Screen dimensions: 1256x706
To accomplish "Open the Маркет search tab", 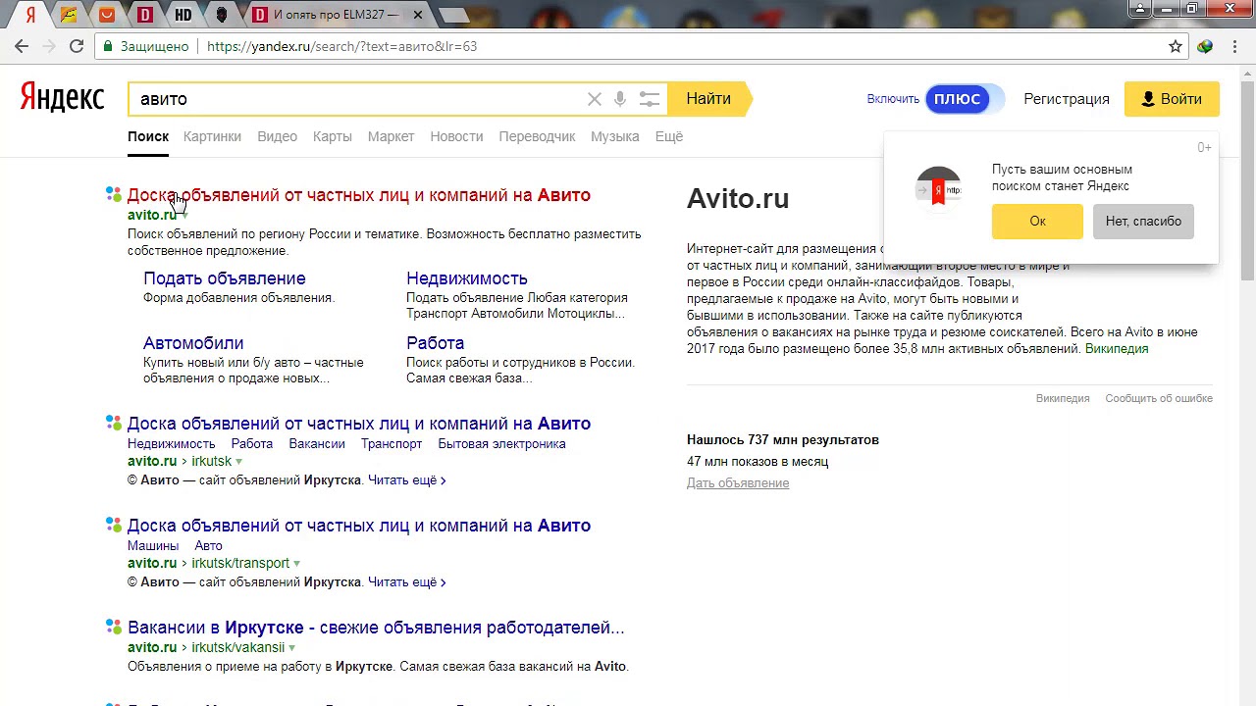I will coord(391,136).
